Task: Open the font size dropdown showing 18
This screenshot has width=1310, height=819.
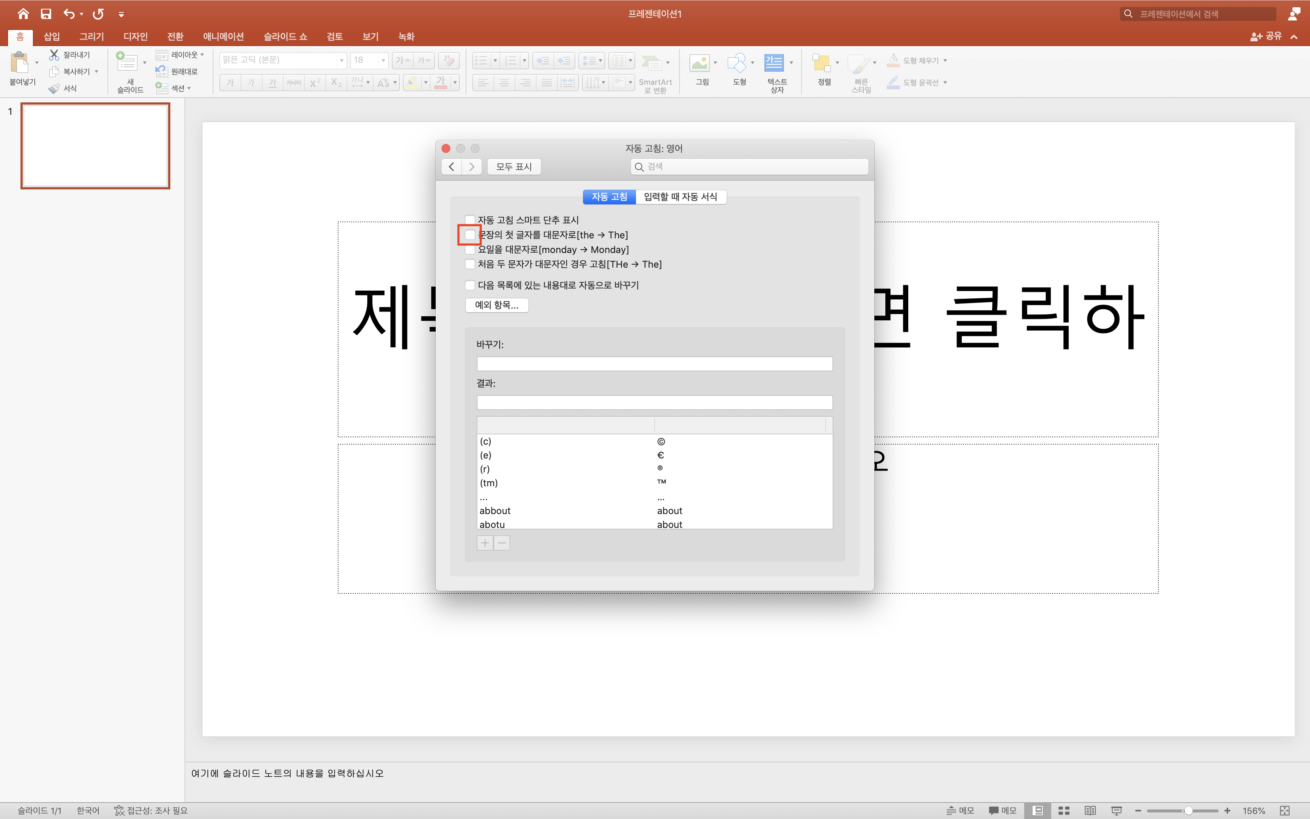Action: (383, 60)
